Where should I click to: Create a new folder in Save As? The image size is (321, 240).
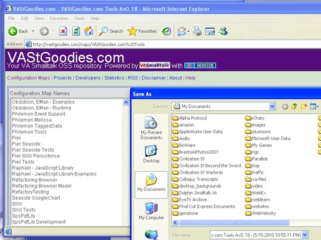(304, 106)
